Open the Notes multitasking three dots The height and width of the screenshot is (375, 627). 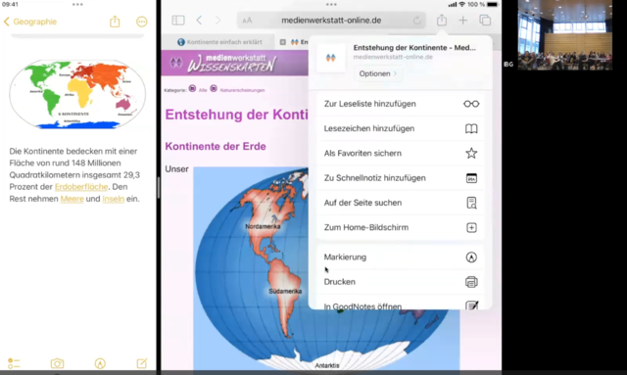tap(77, 4)
